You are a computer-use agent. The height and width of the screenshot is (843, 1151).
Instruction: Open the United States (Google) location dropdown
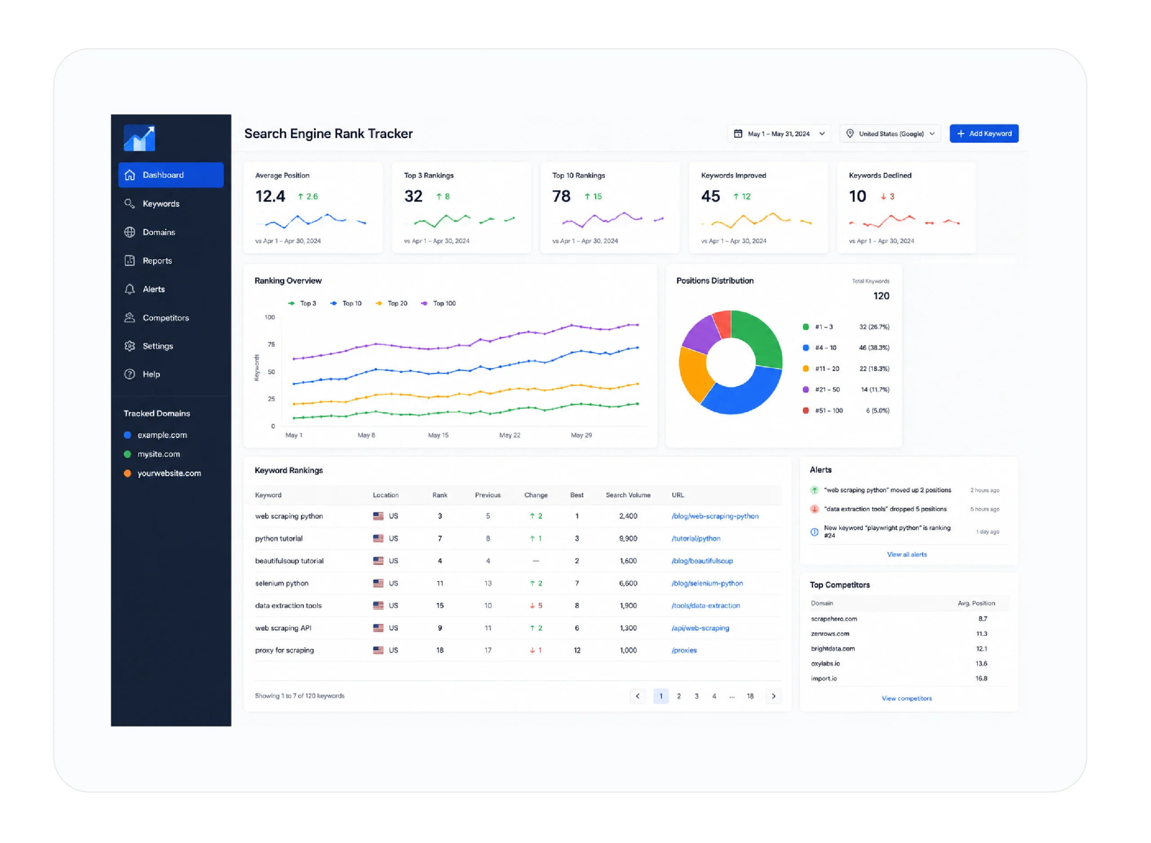(x=891, y=134)
